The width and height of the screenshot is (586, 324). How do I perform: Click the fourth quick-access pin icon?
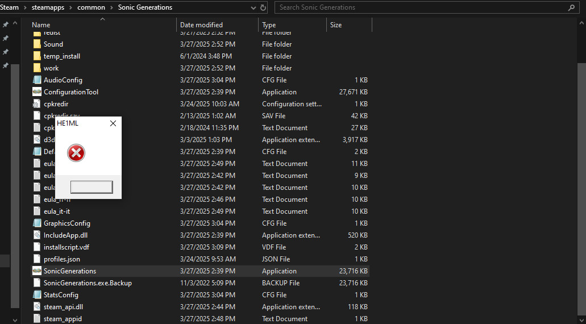click(6, 65)
